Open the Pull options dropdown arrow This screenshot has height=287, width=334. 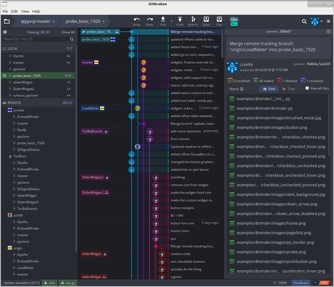tap(172, 21)
